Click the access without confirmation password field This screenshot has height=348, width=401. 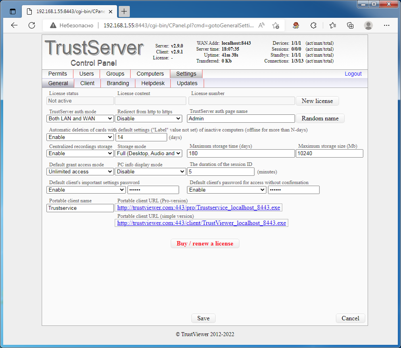click(x=294, y=190)
